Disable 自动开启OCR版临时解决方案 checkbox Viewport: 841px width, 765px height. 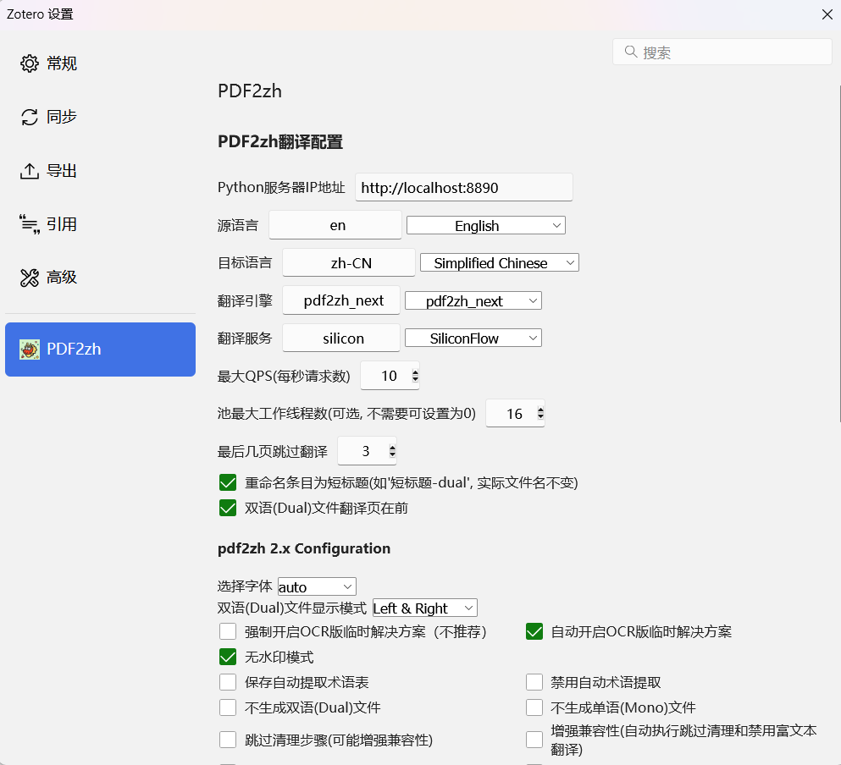pyautogui.click(x=534, y=631)
